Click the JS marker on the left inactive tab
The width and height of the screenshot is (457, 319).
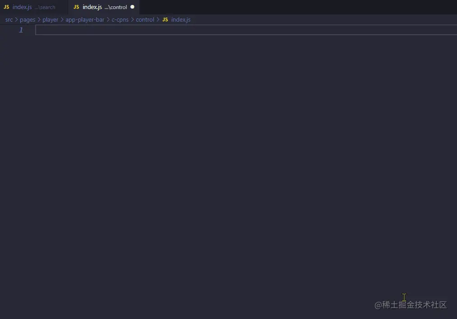coord(6,7)
